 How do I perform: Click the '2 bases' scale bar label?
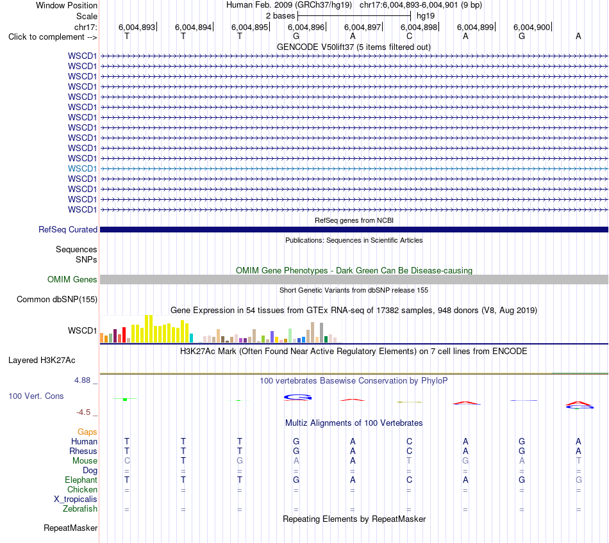[x=280, y=16]
